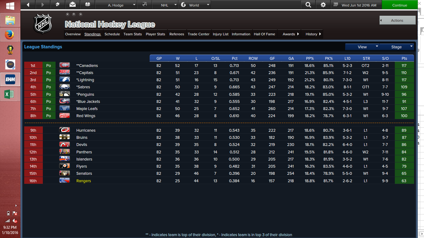The image size is (424, 238).
Task: Click the Bruins team logo
Action: click(x=64, y=137)
